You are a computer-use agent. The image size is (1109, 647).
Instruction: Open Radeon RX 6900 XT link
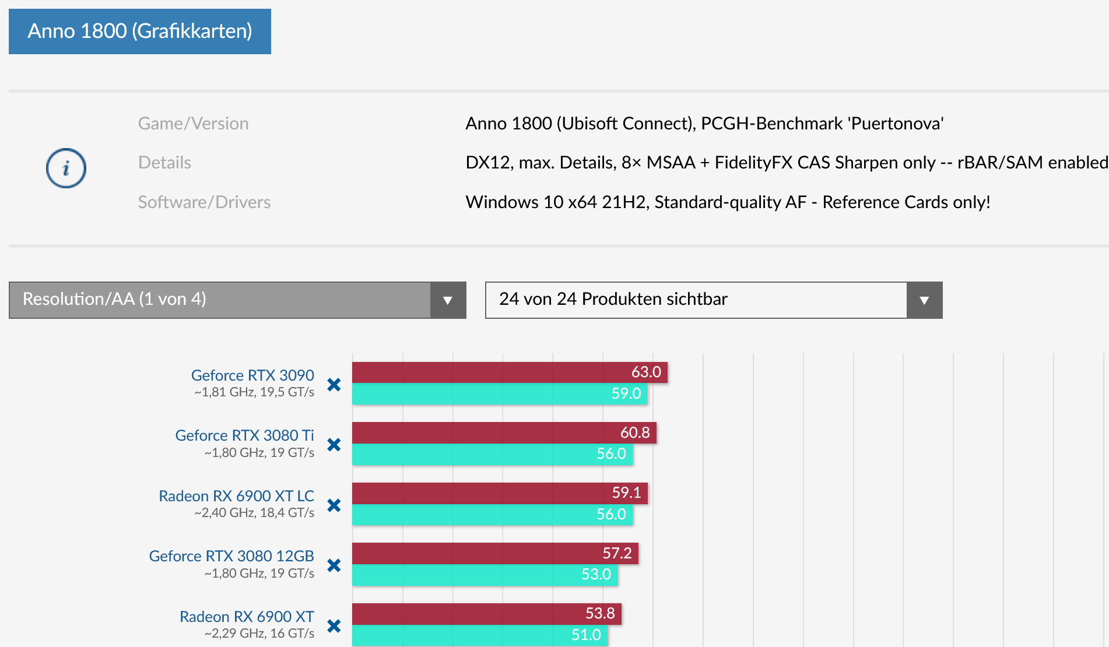coord(247,617)
